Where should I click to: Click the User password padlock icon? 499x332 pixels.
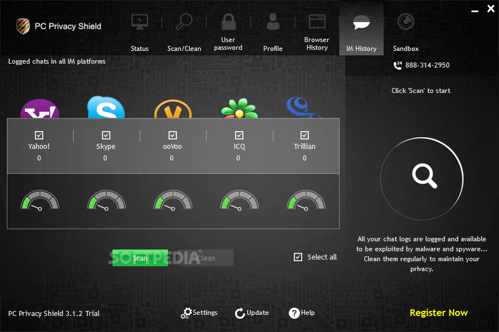(x=228, y=22)
